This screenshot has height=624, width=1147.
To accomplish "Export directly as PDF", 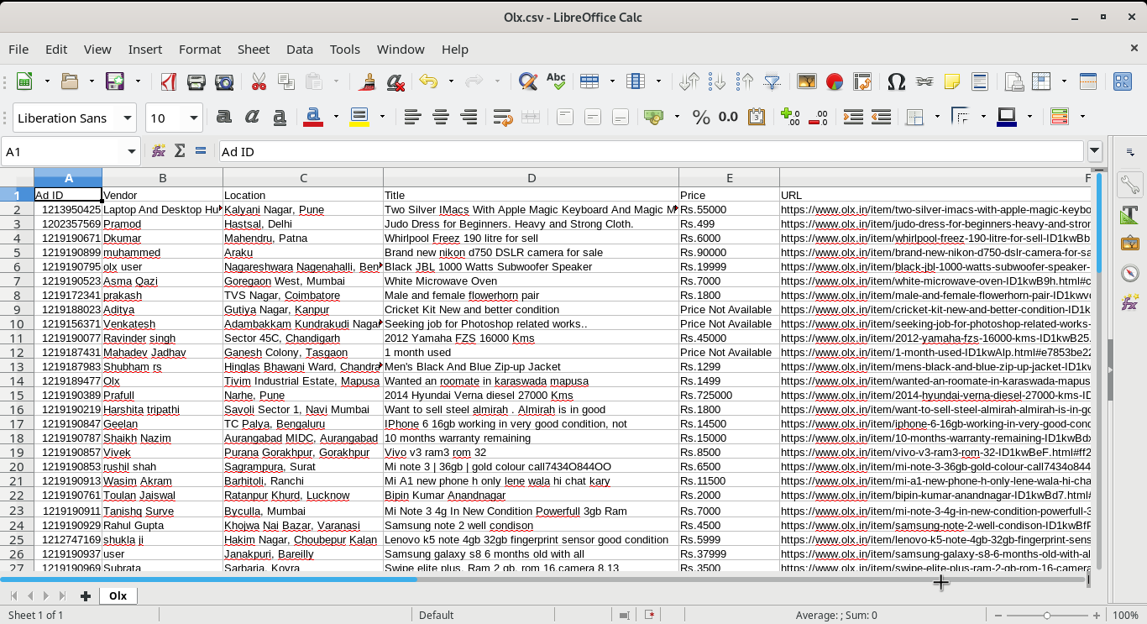I will click(168, 81).
